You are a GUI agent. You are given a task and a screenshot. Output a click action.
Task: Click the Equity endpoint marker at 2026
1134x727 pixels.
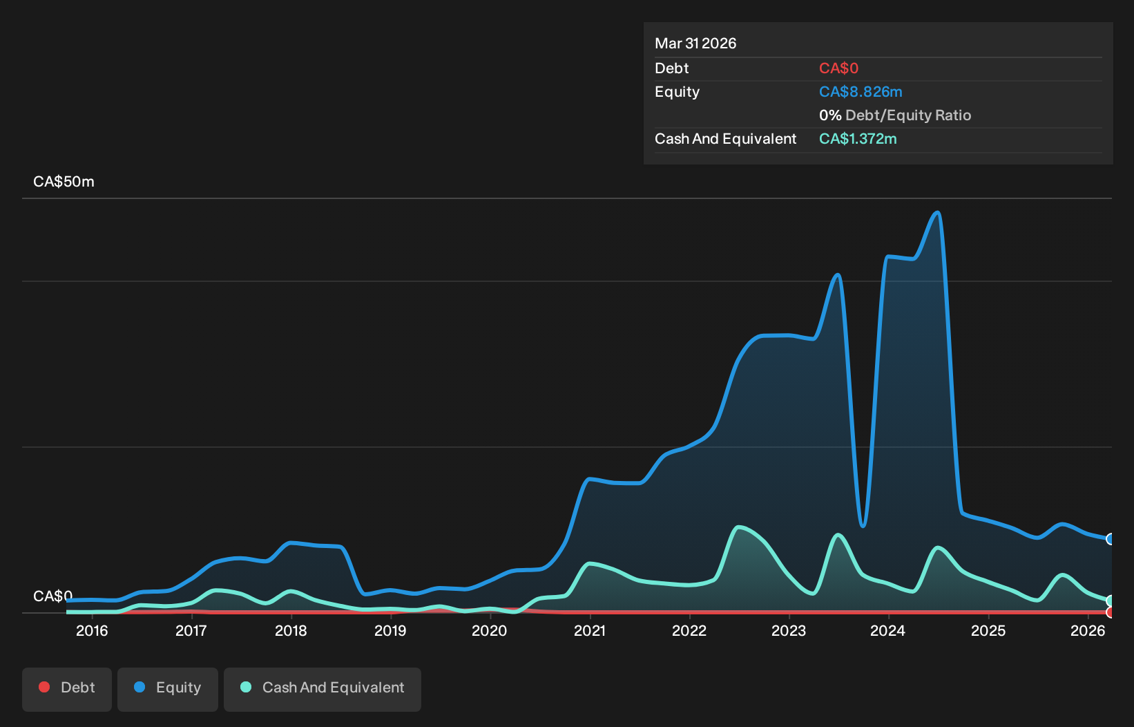pos(1111,539)
